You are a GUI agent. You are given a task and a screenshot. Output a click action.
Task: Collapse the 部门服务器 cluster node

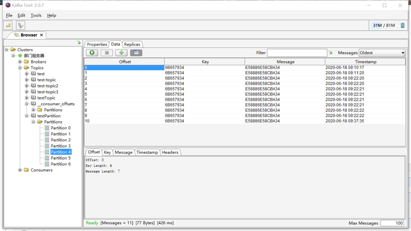13,56
